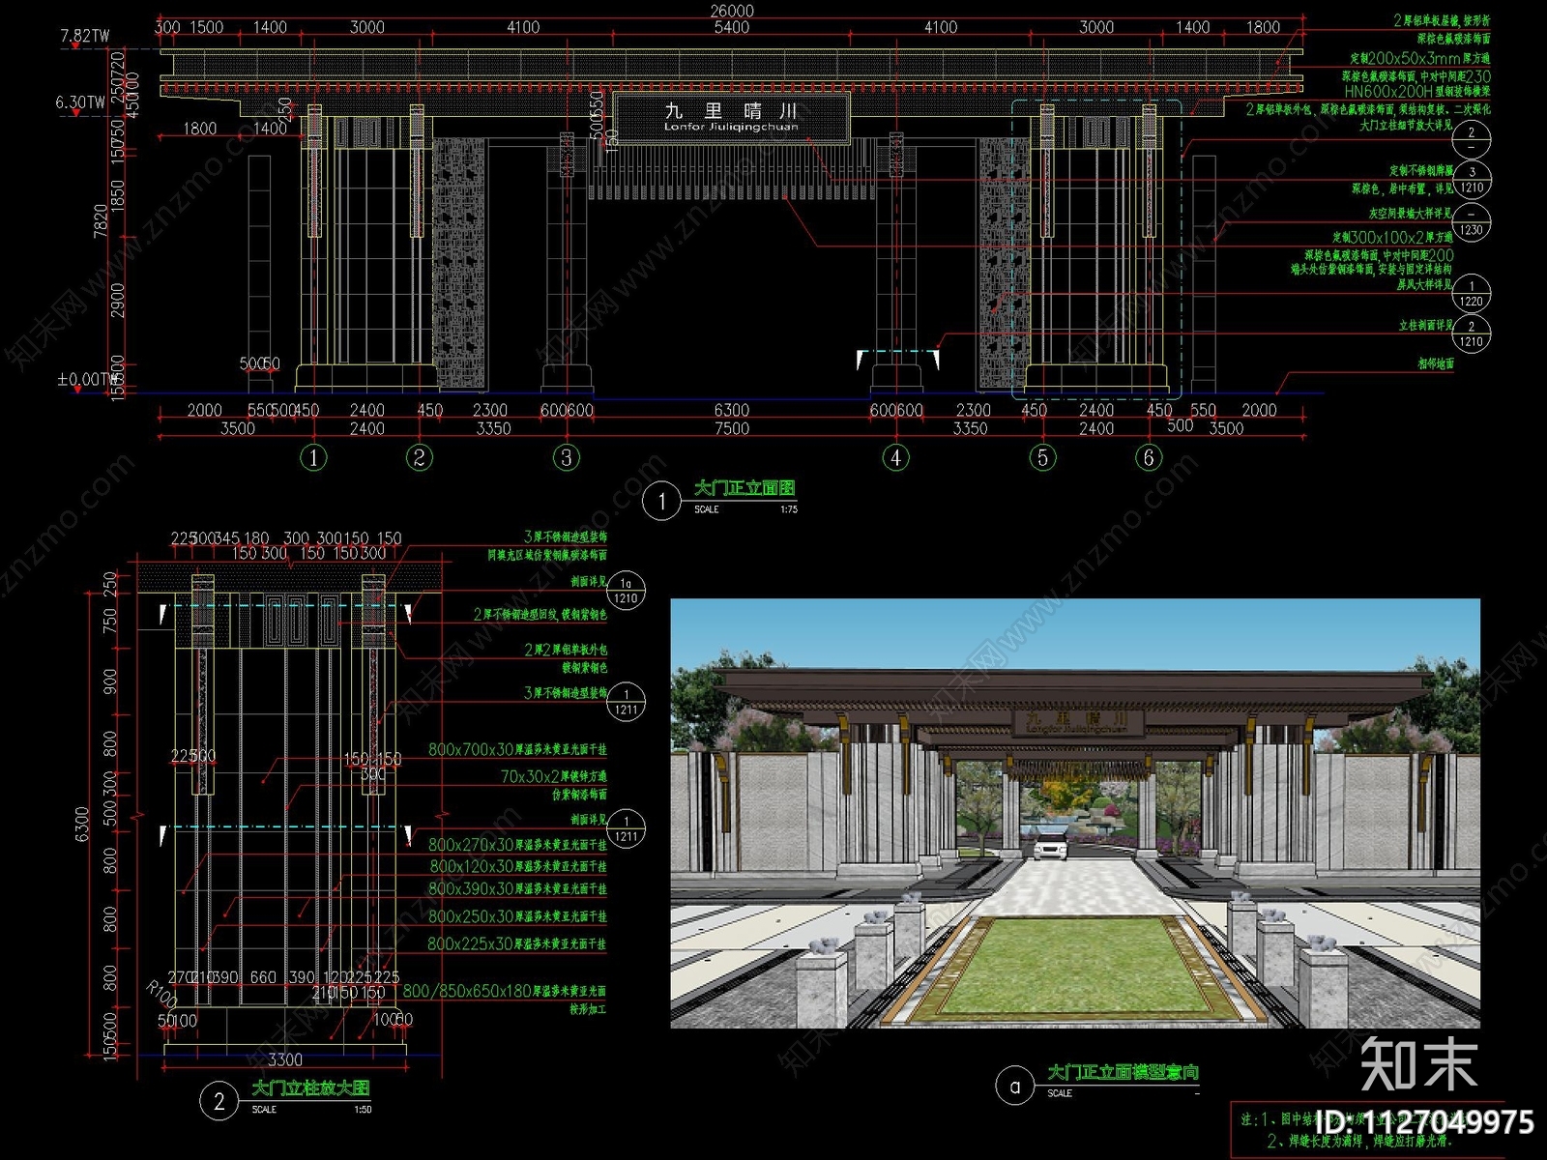Select the 800/850x650x180 base stone annotation

(x=505, y=991)
